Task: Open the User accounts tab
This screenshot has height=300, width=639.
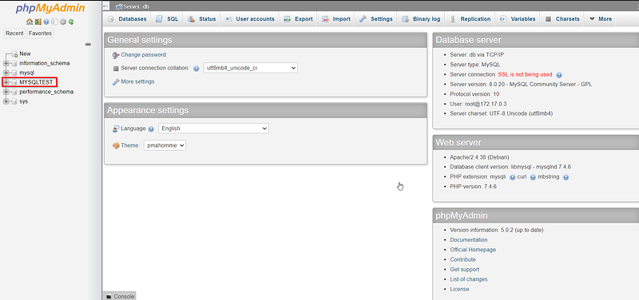Action: pos(250,18)
